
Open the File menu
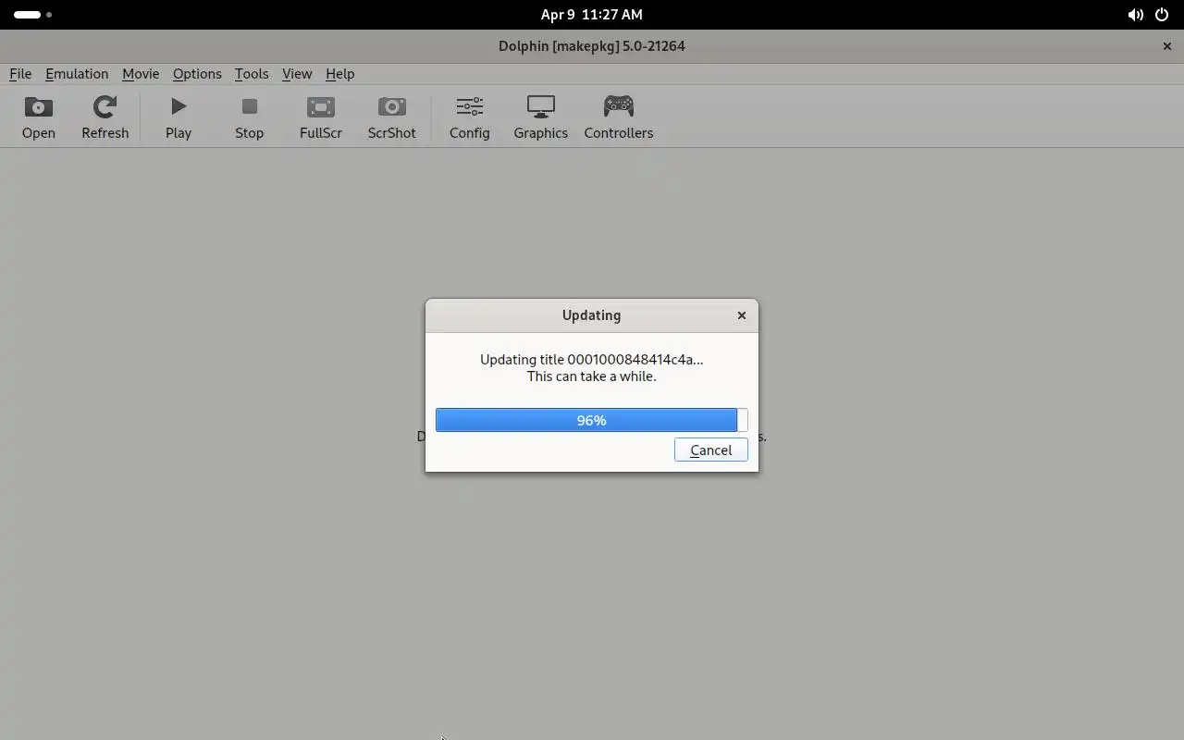[20, 74]
